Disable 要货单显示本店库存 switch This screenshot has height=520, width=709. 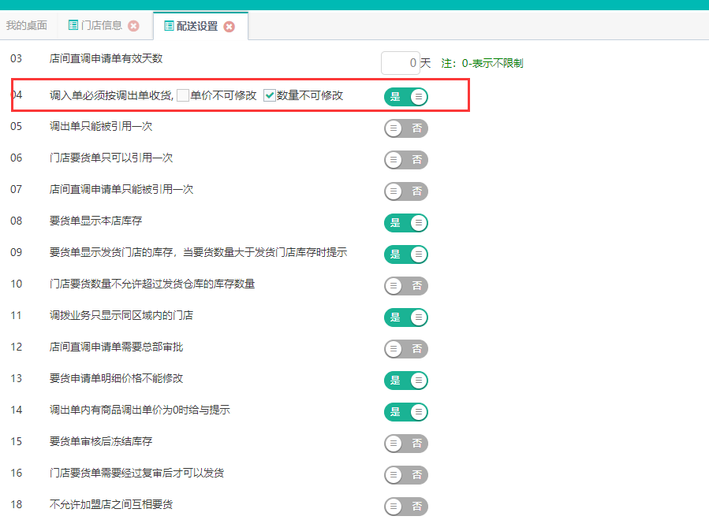coord(406,223)
